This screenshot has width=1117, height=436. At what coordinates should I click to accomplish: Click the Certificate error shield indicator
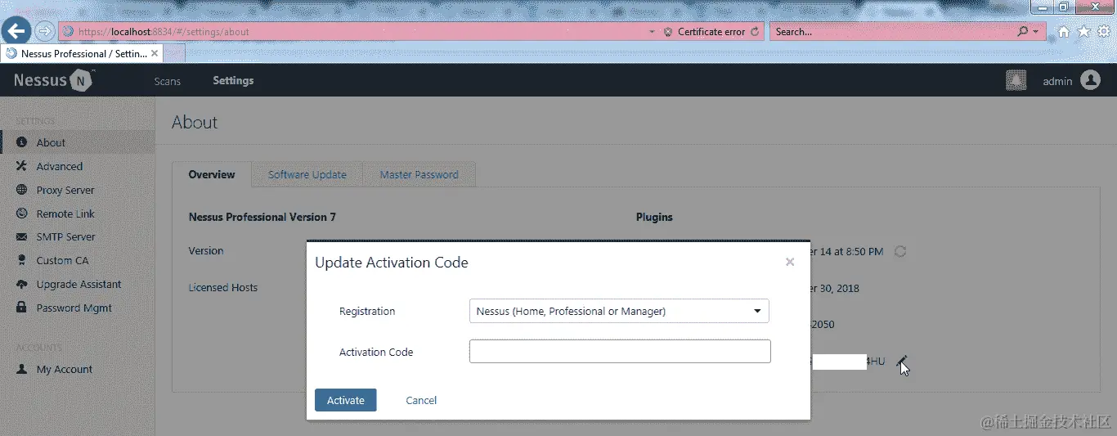(667, 32)
